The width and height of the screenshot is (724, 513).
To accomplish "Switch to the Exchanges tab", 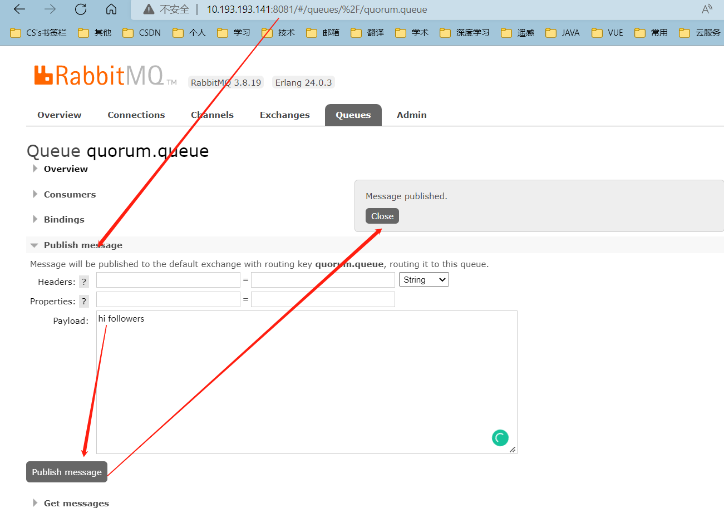I will click(285, 115).
